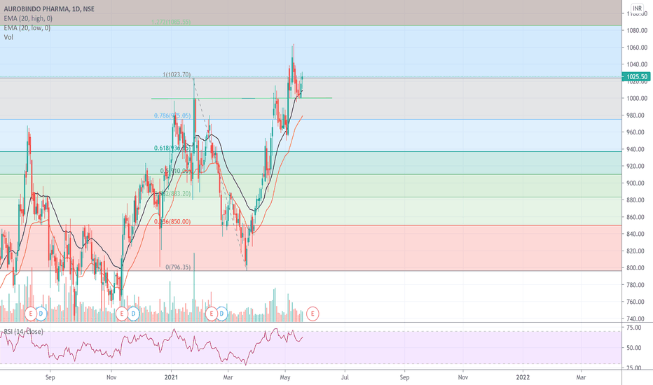
Task: Click the 740.00 price axis label
Action: [x=637, y=318]
